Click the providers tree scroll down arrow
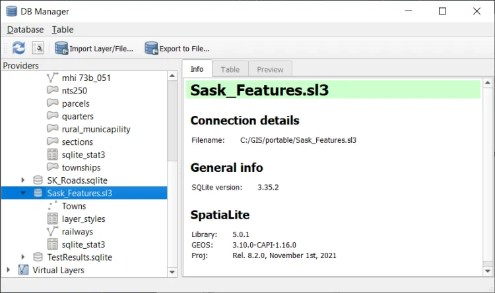The image size is (495, 293). click(x=172, y=271)
